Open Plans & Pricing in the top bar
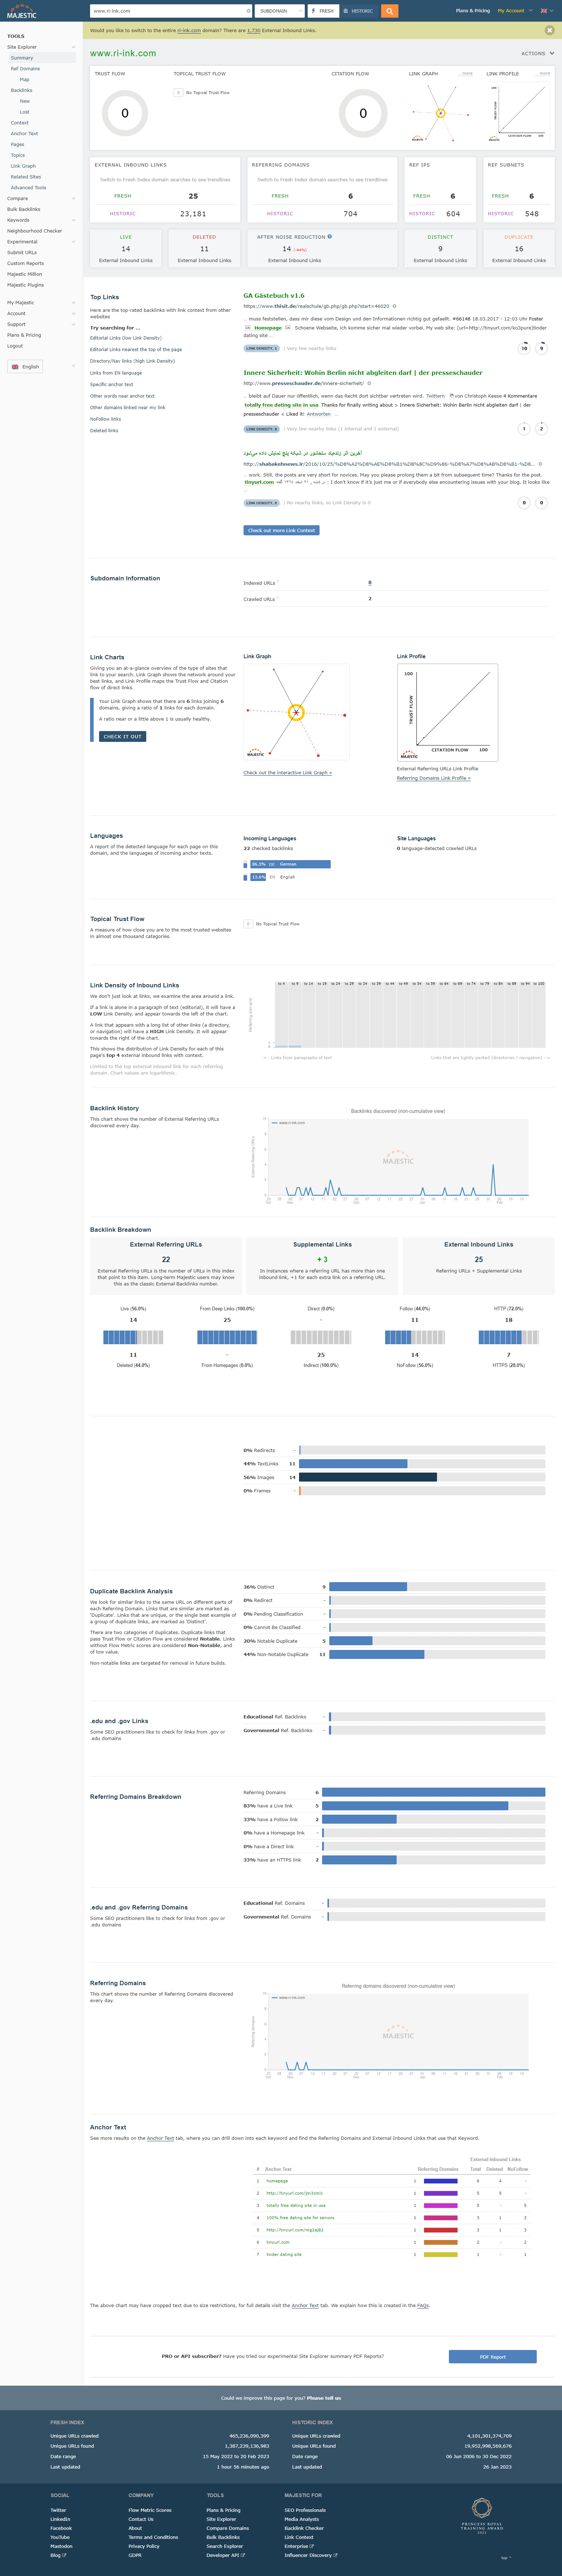 coord(473,11)
